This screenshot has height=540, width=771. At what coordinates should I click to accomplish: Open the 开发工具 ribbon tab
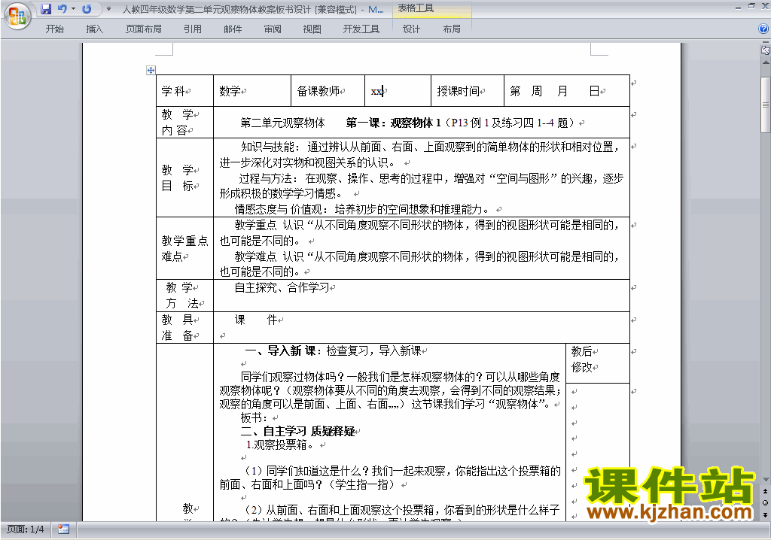[361, 29]
